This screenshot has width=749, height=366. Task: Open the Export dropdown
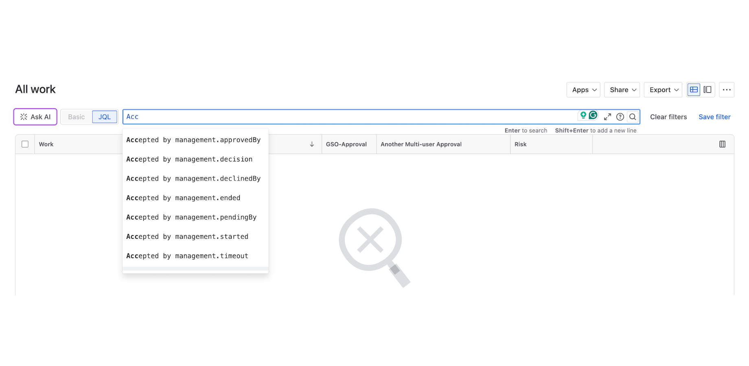(x=663, y=90)
